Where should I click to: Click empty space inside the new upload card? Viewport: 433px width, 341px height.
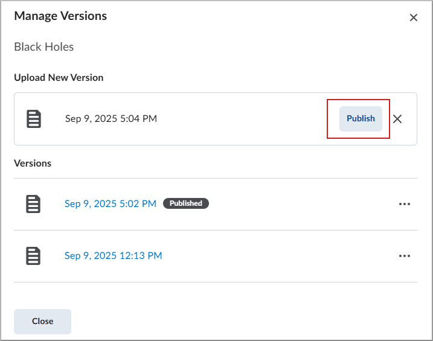pyautogui.click(x=242, y=119)
